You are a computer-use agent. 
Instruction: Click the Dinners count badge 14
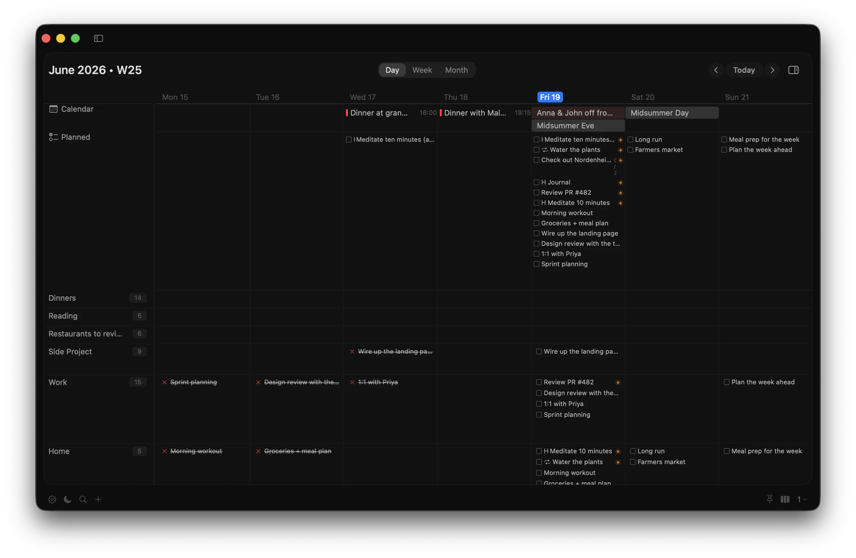[x=138, y=298]
